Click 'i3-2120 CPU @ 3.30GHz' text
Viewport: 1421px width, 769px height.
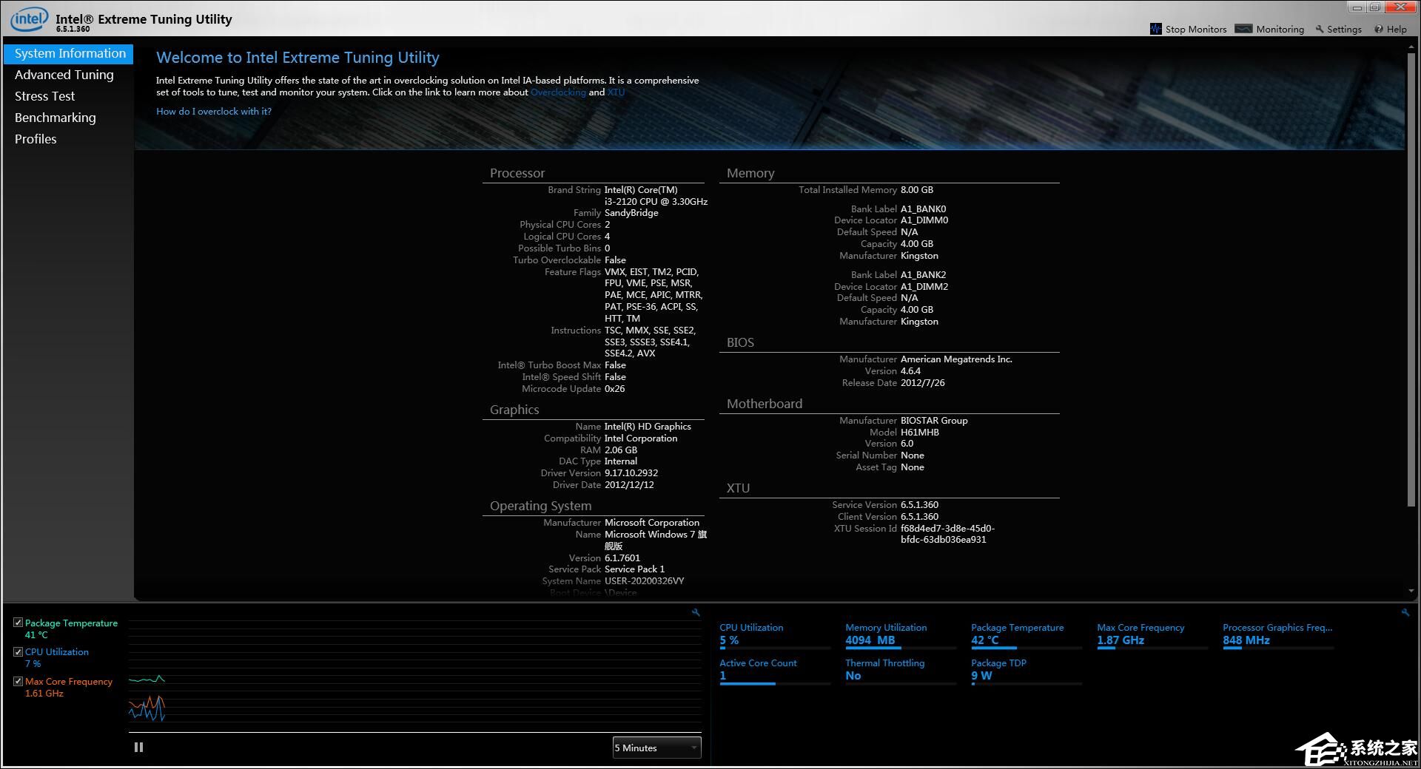click(656, 201)
